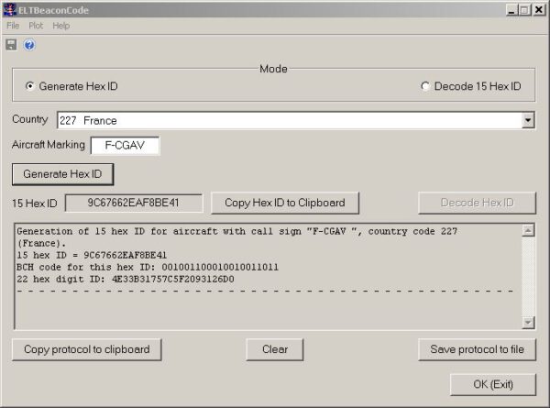
Task: Click the save disk icon in toolbar
Action: (x=11, y=45)
